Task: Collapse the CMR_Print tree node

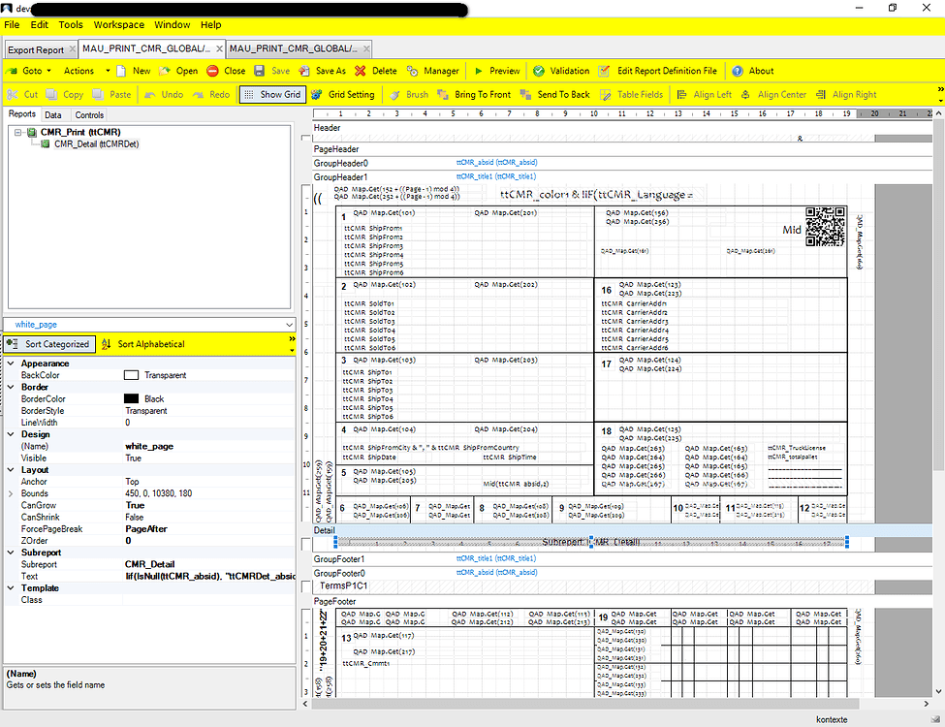Action: pyautogui.click(x=18, y=132)
